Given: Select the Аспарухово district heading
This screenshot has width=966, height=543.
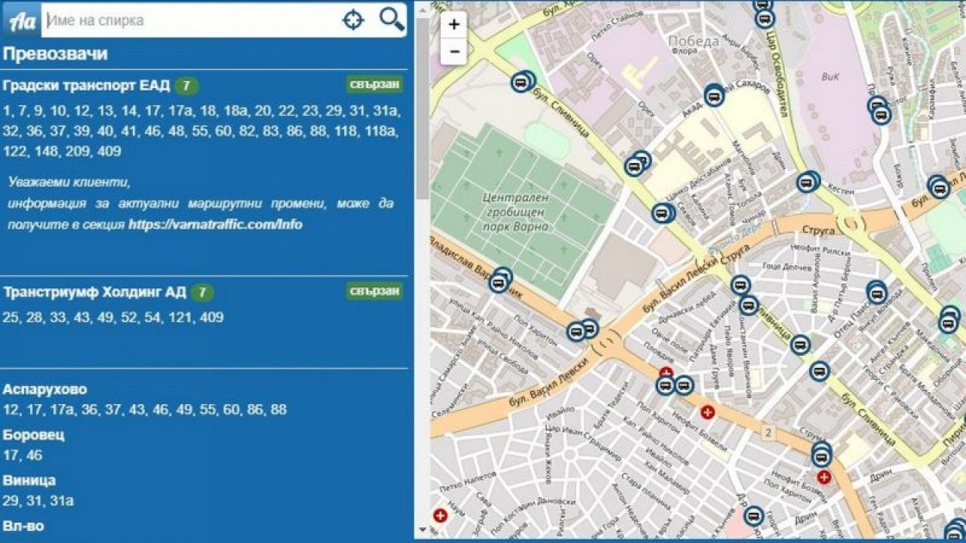Looking at the screenshot, I should tap(45, 389).
